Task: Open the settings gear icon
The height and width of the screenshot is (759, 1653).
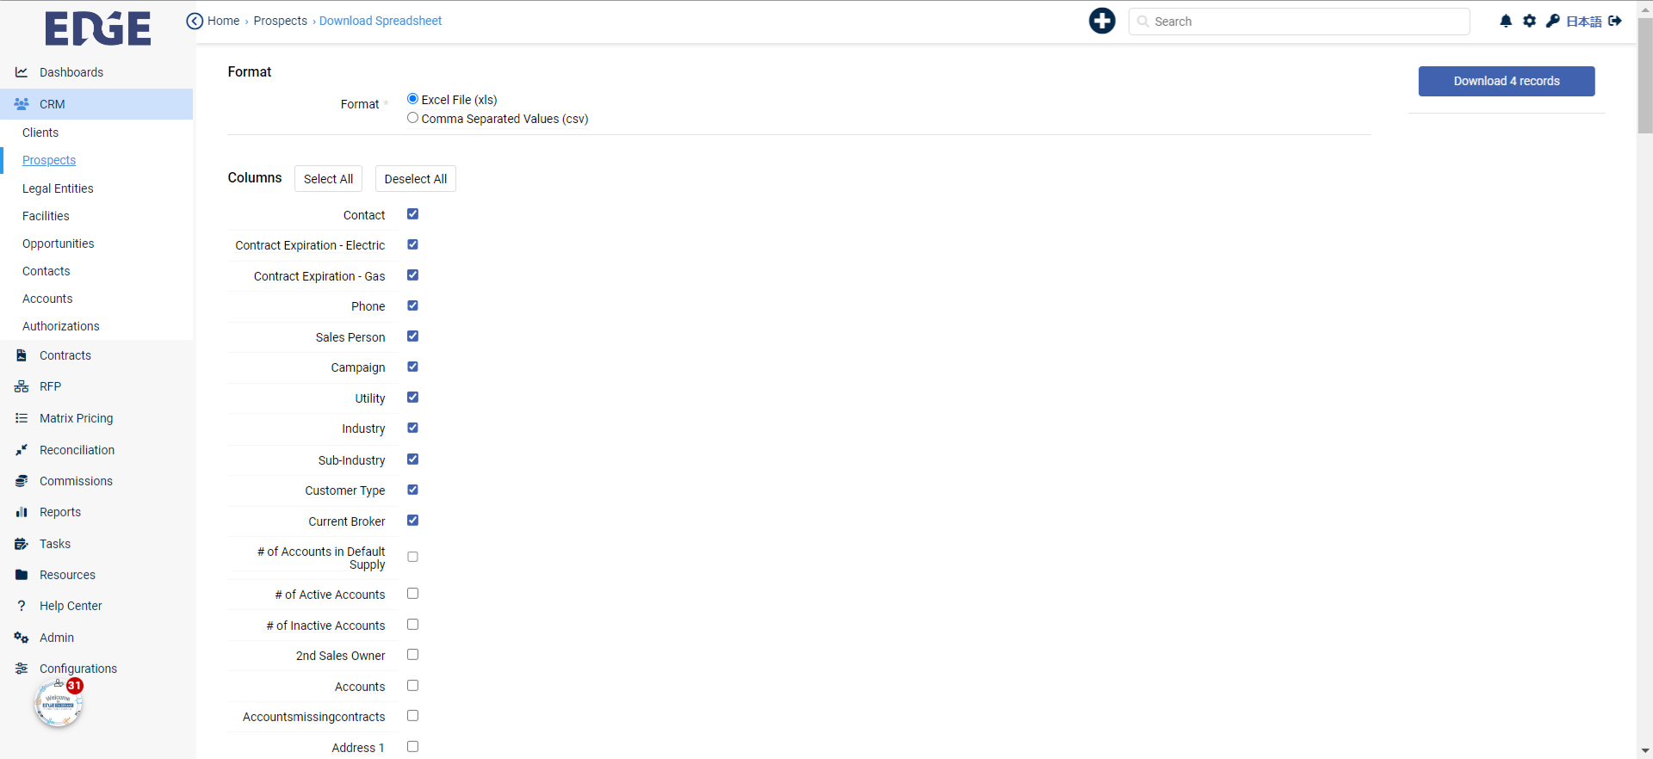Action: (x=1529, y=21)
